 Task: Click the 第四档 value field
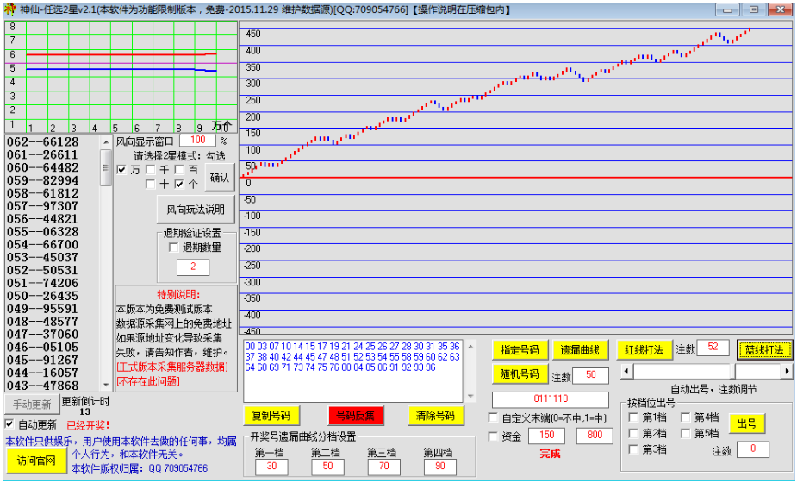click(x=439, y=467)
